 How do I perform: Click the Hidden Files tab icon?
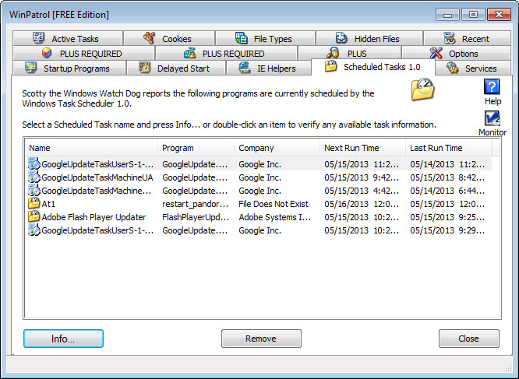point(341,37)
